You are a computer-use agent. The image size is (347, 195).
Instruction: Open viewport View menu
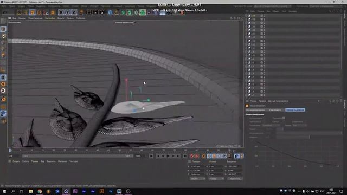(x=15, y=18)
